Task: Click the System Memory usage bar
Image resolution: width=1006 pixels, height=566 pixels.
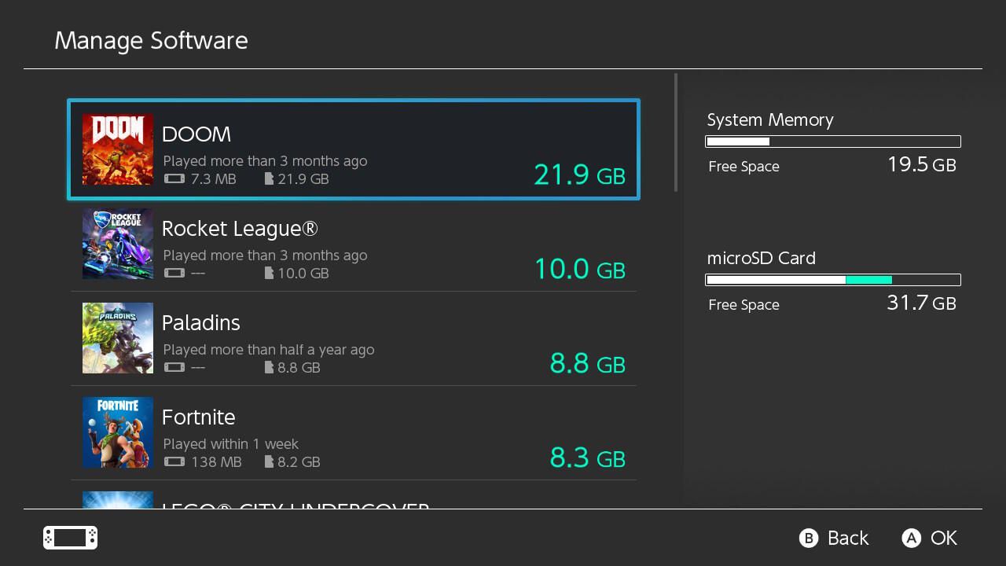Action: coord(833,141)
